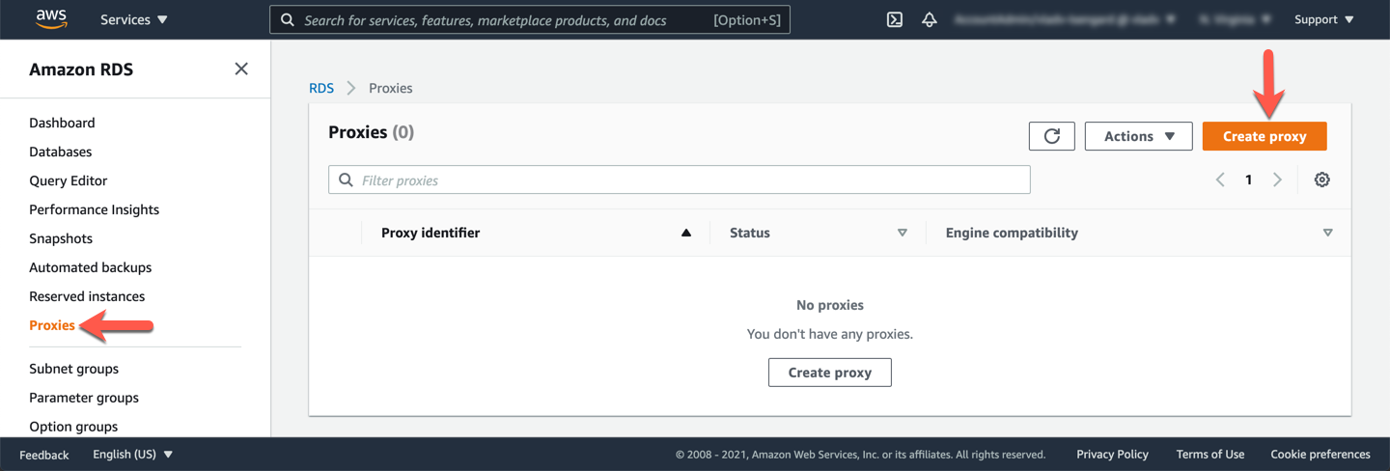Change language via English (US) dropdown
Image resolution: width=1390 pixels, height=471 pixels.
tap(132, 455)
